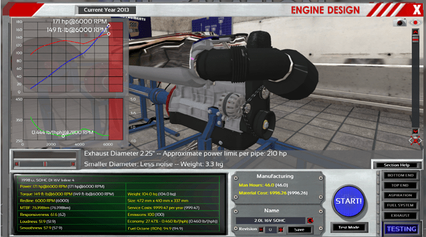This screenshot has width=426, height=237.
Task: Toggle the red eye view icon
Action: (416, 22)
